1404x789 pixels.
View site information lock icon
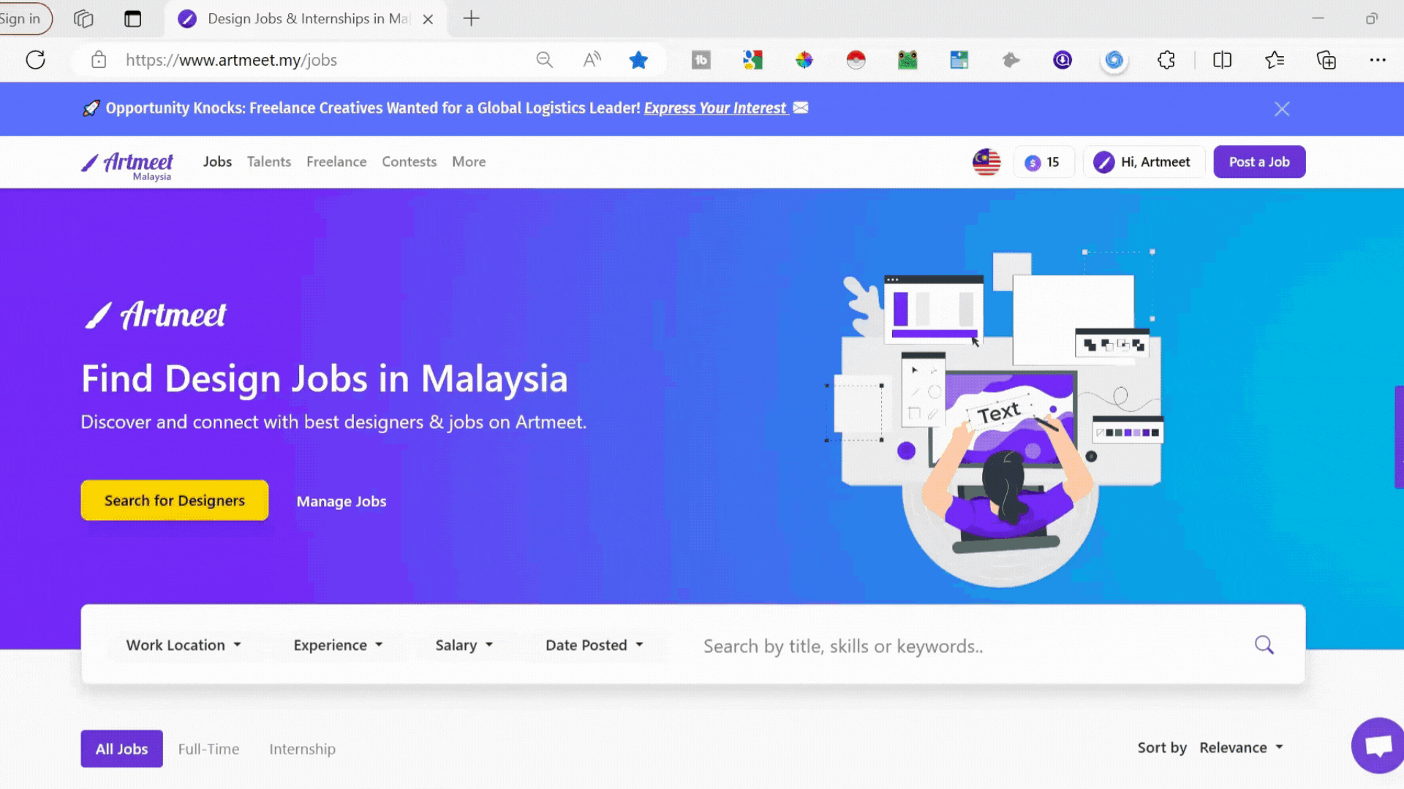(99, 60)
